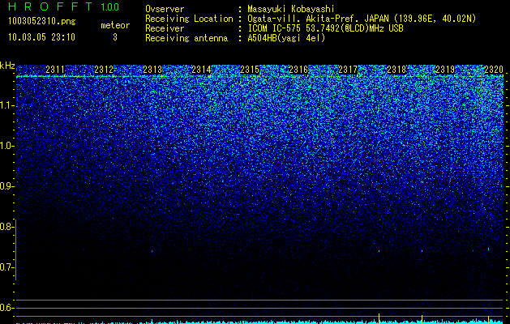510x324 pixels.
Task: Select the file name 1003052310.png
Action: point(41,21)
